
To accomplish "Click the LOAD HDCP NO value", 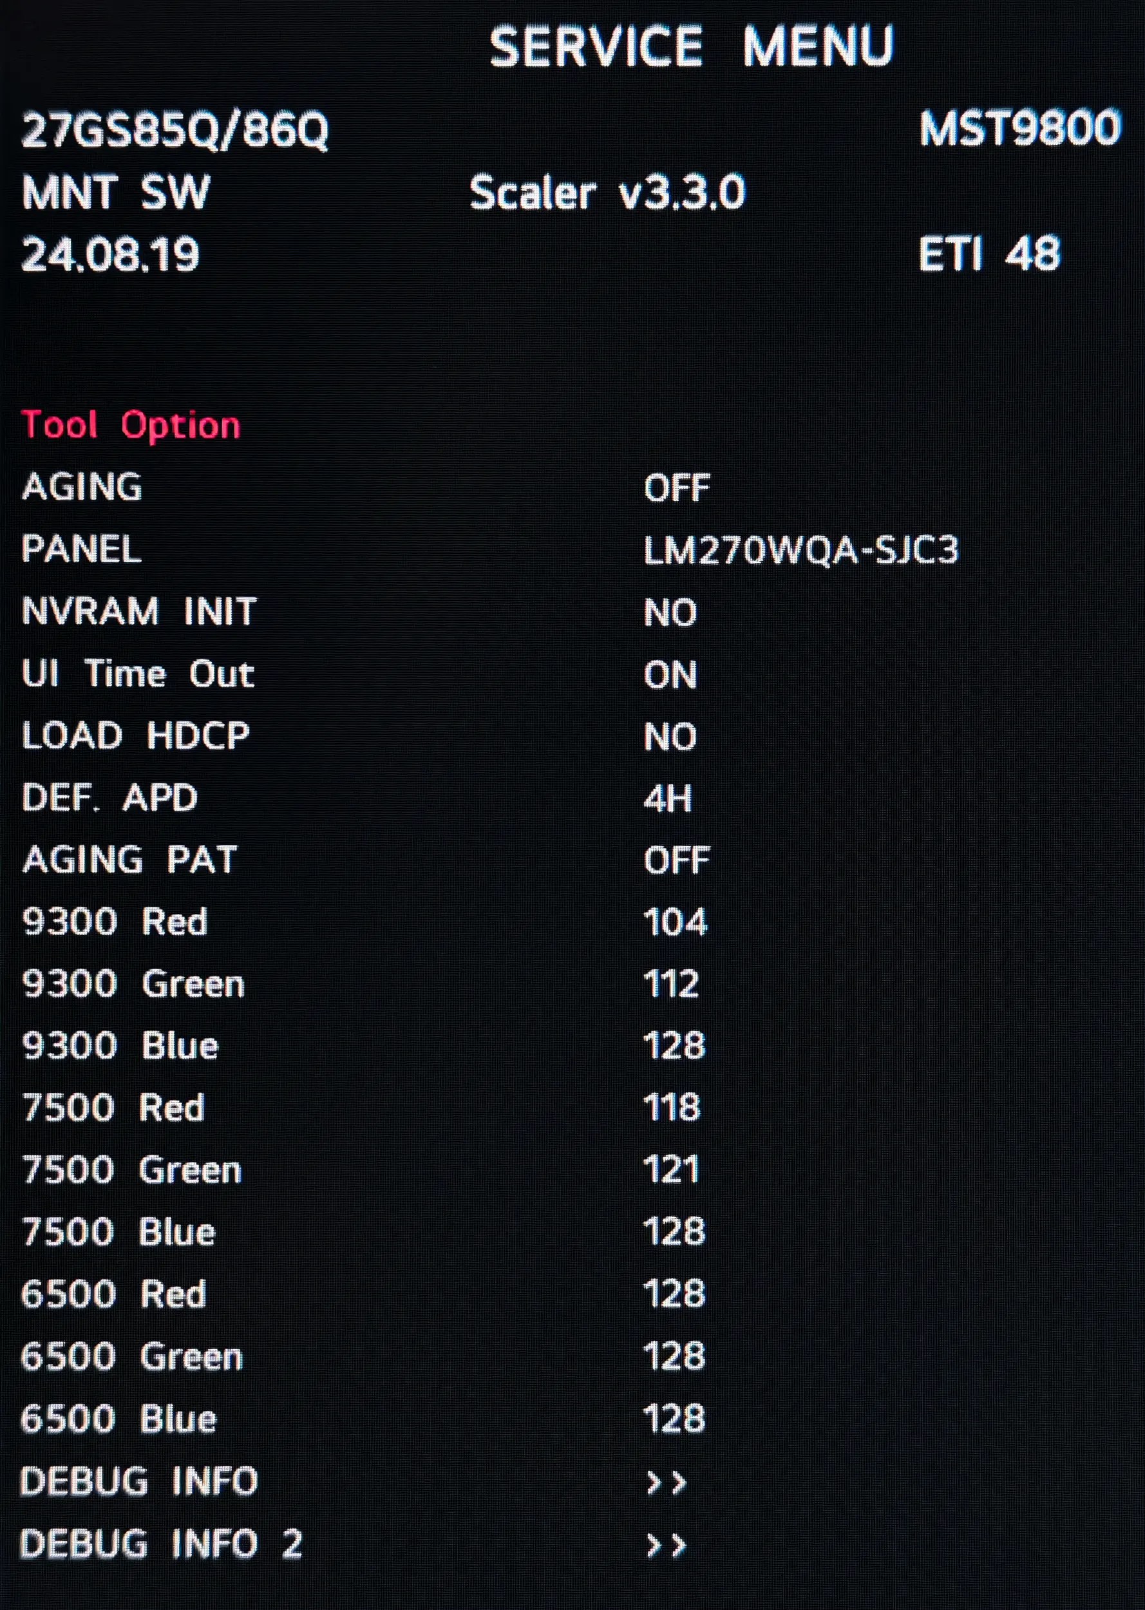I will point(670,737).
